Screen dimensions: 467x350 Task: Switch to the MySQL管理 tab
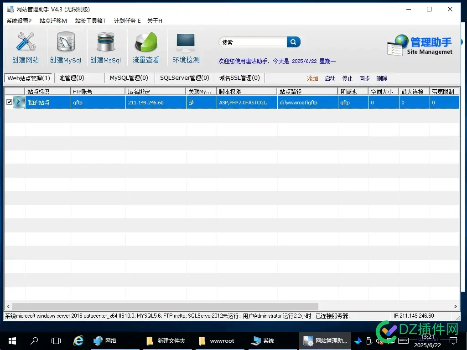click(x=128, y=78)
